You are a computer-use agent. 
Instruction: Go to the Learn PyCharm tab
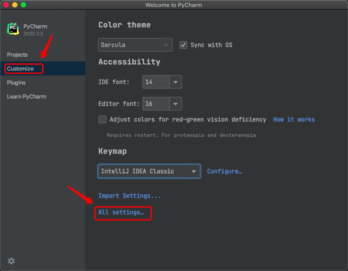coord(27,96)
